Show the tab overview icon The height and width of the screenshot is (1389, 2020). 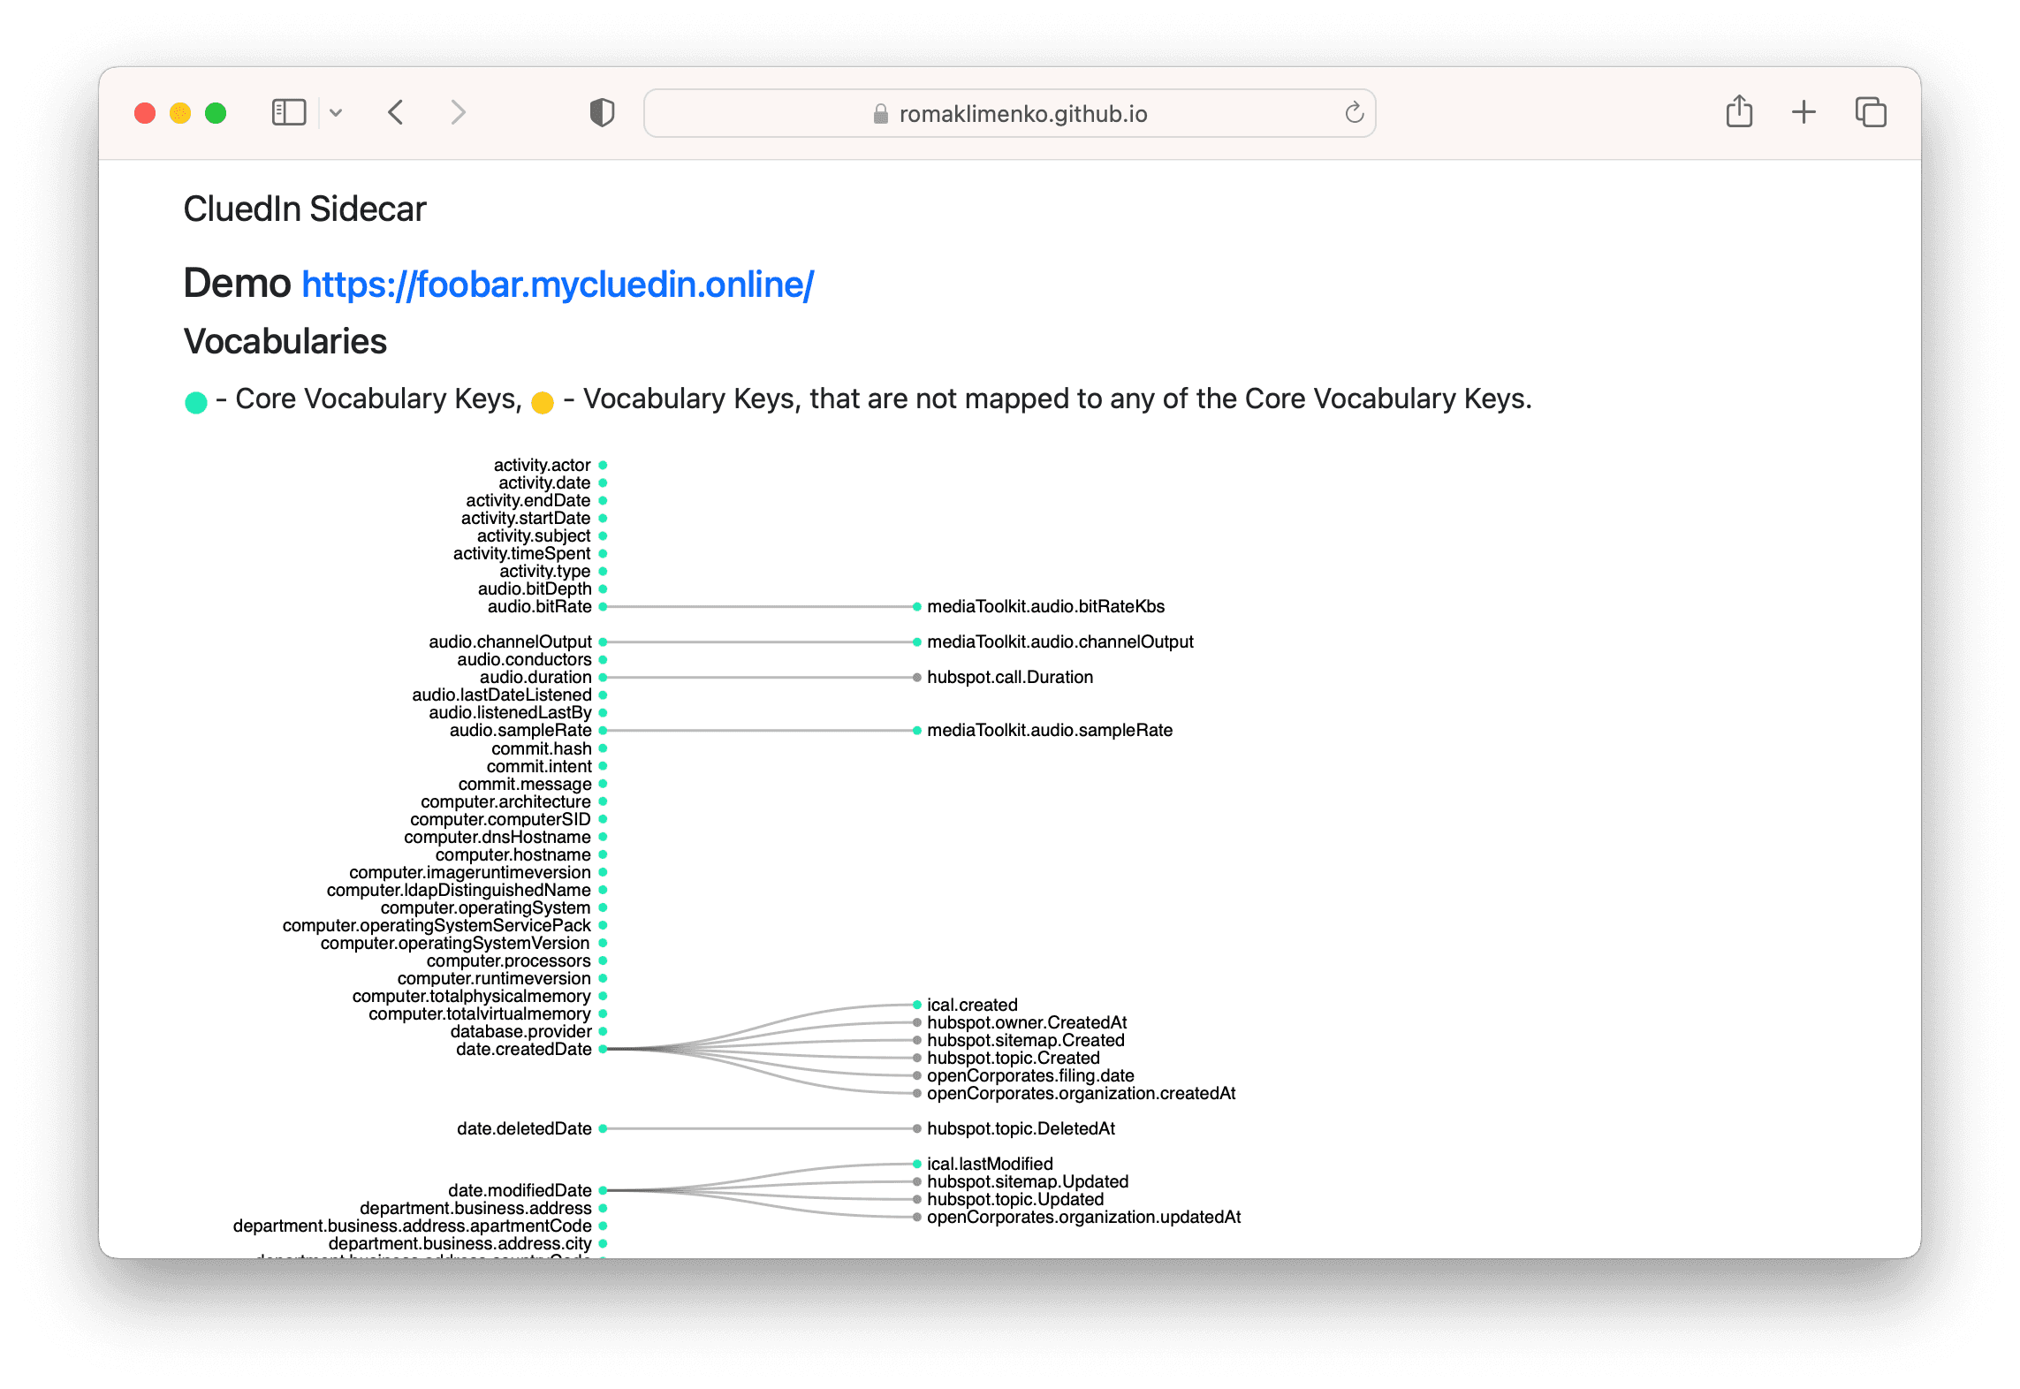[x=1871, y=112]
